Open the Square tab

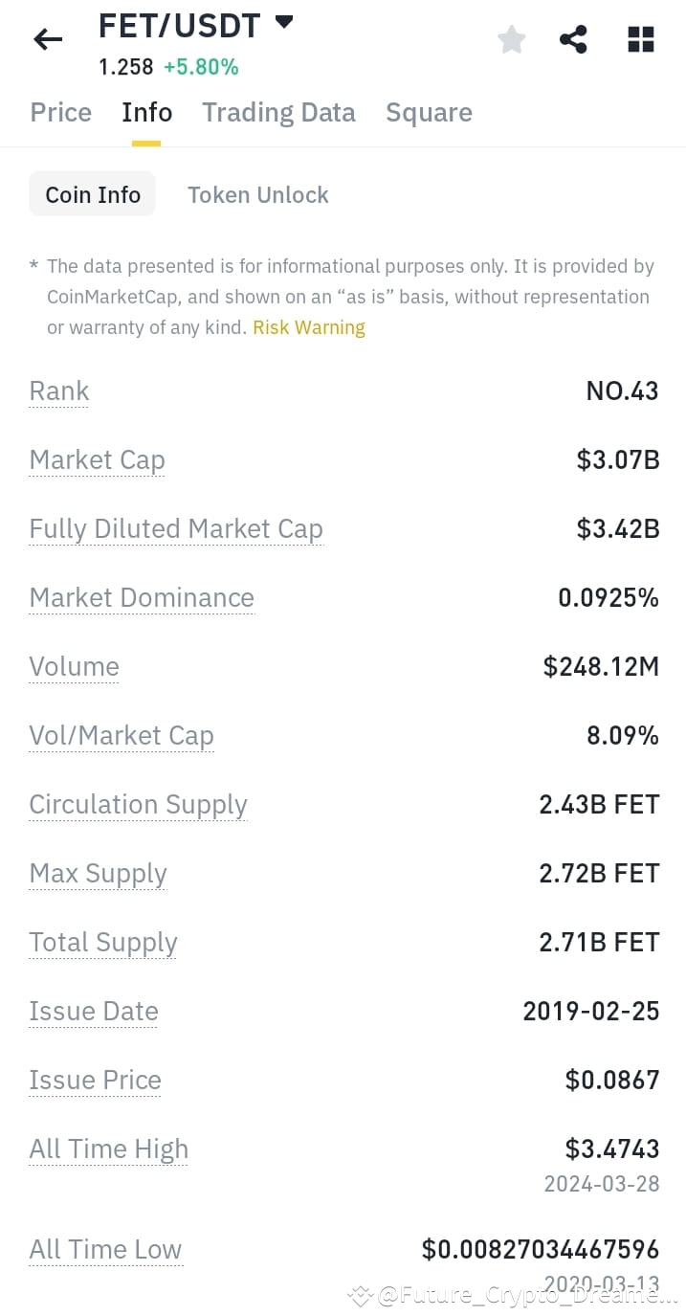coord(429,113)
